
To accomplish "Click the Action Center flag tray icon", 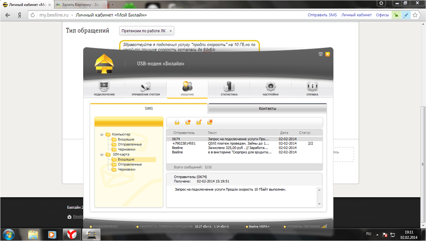I will pos(385,234).
